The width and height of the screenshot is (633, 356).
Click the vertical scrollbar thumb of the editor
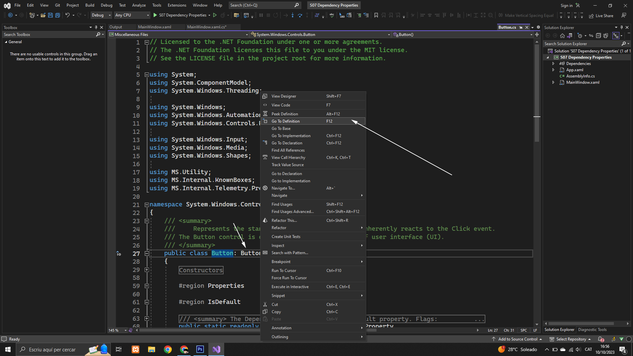[537, 92]
